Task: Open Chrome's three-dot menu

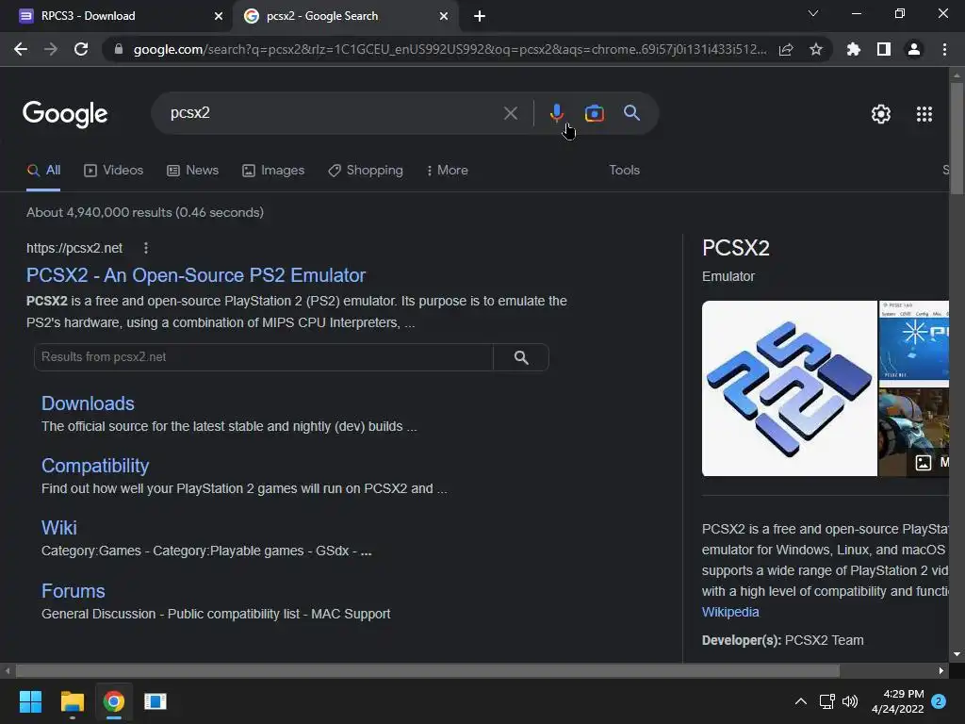Action: pyautogui.click(x=944, y=49)
